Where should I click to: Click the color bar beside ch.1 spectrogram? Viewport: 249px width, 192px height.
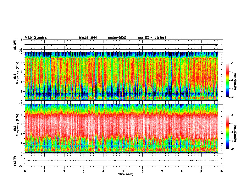coord(227,80)
